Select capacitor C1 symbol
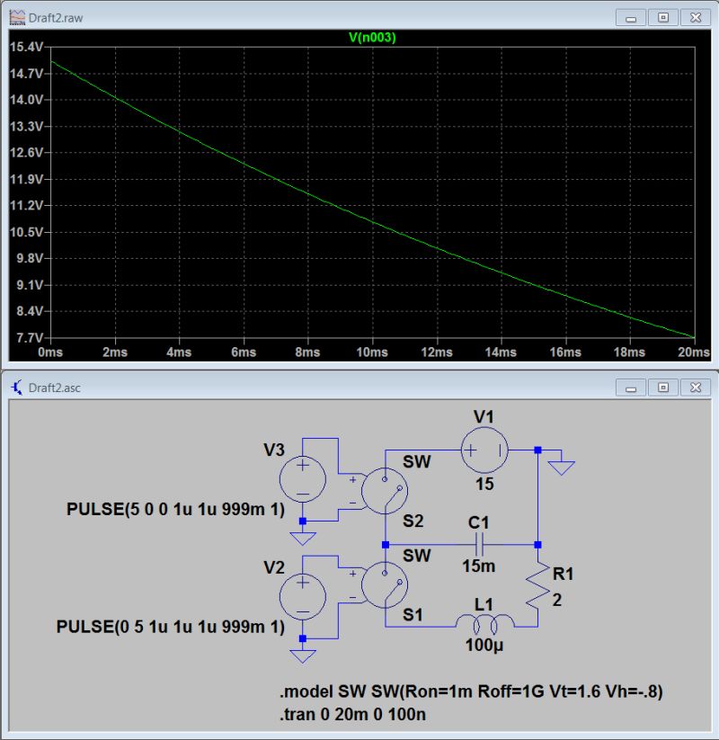Image resolution: width=719 pixels, height=740 pixels. 479,542
